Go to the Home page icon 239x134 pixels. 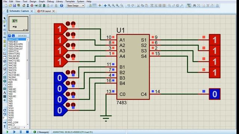pyautogui.click(x=24, y=6)
